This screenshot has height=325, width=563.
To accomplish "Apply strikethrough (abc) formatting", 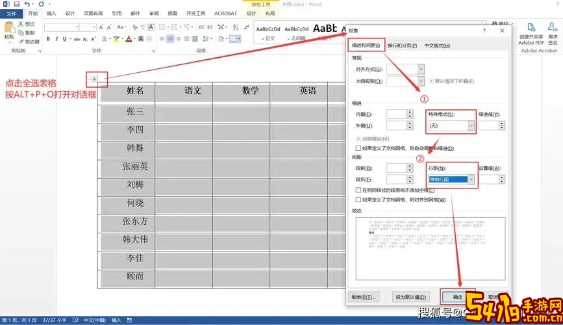I will (x=77, y=39).
